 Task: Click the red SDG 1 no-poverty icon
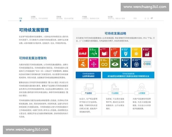pos(83,52)
